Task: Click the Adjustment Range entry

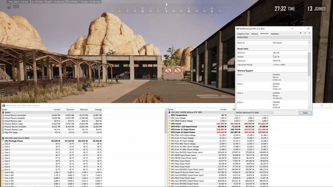Action: [272, 64]
